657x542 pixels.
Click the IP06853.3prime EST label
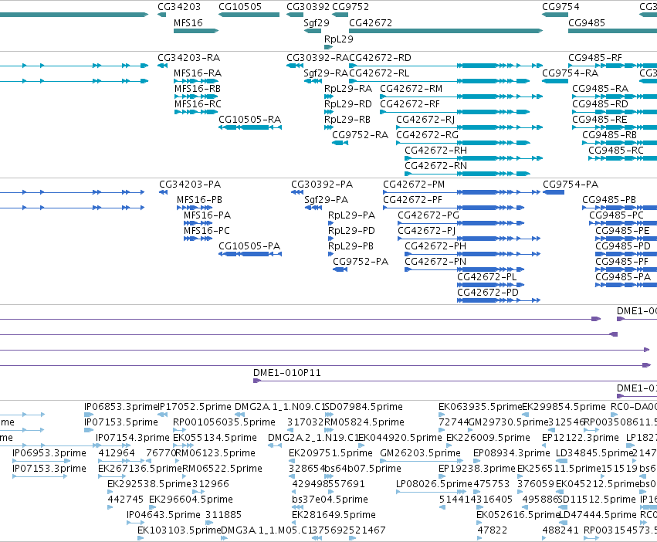point(120,407)
